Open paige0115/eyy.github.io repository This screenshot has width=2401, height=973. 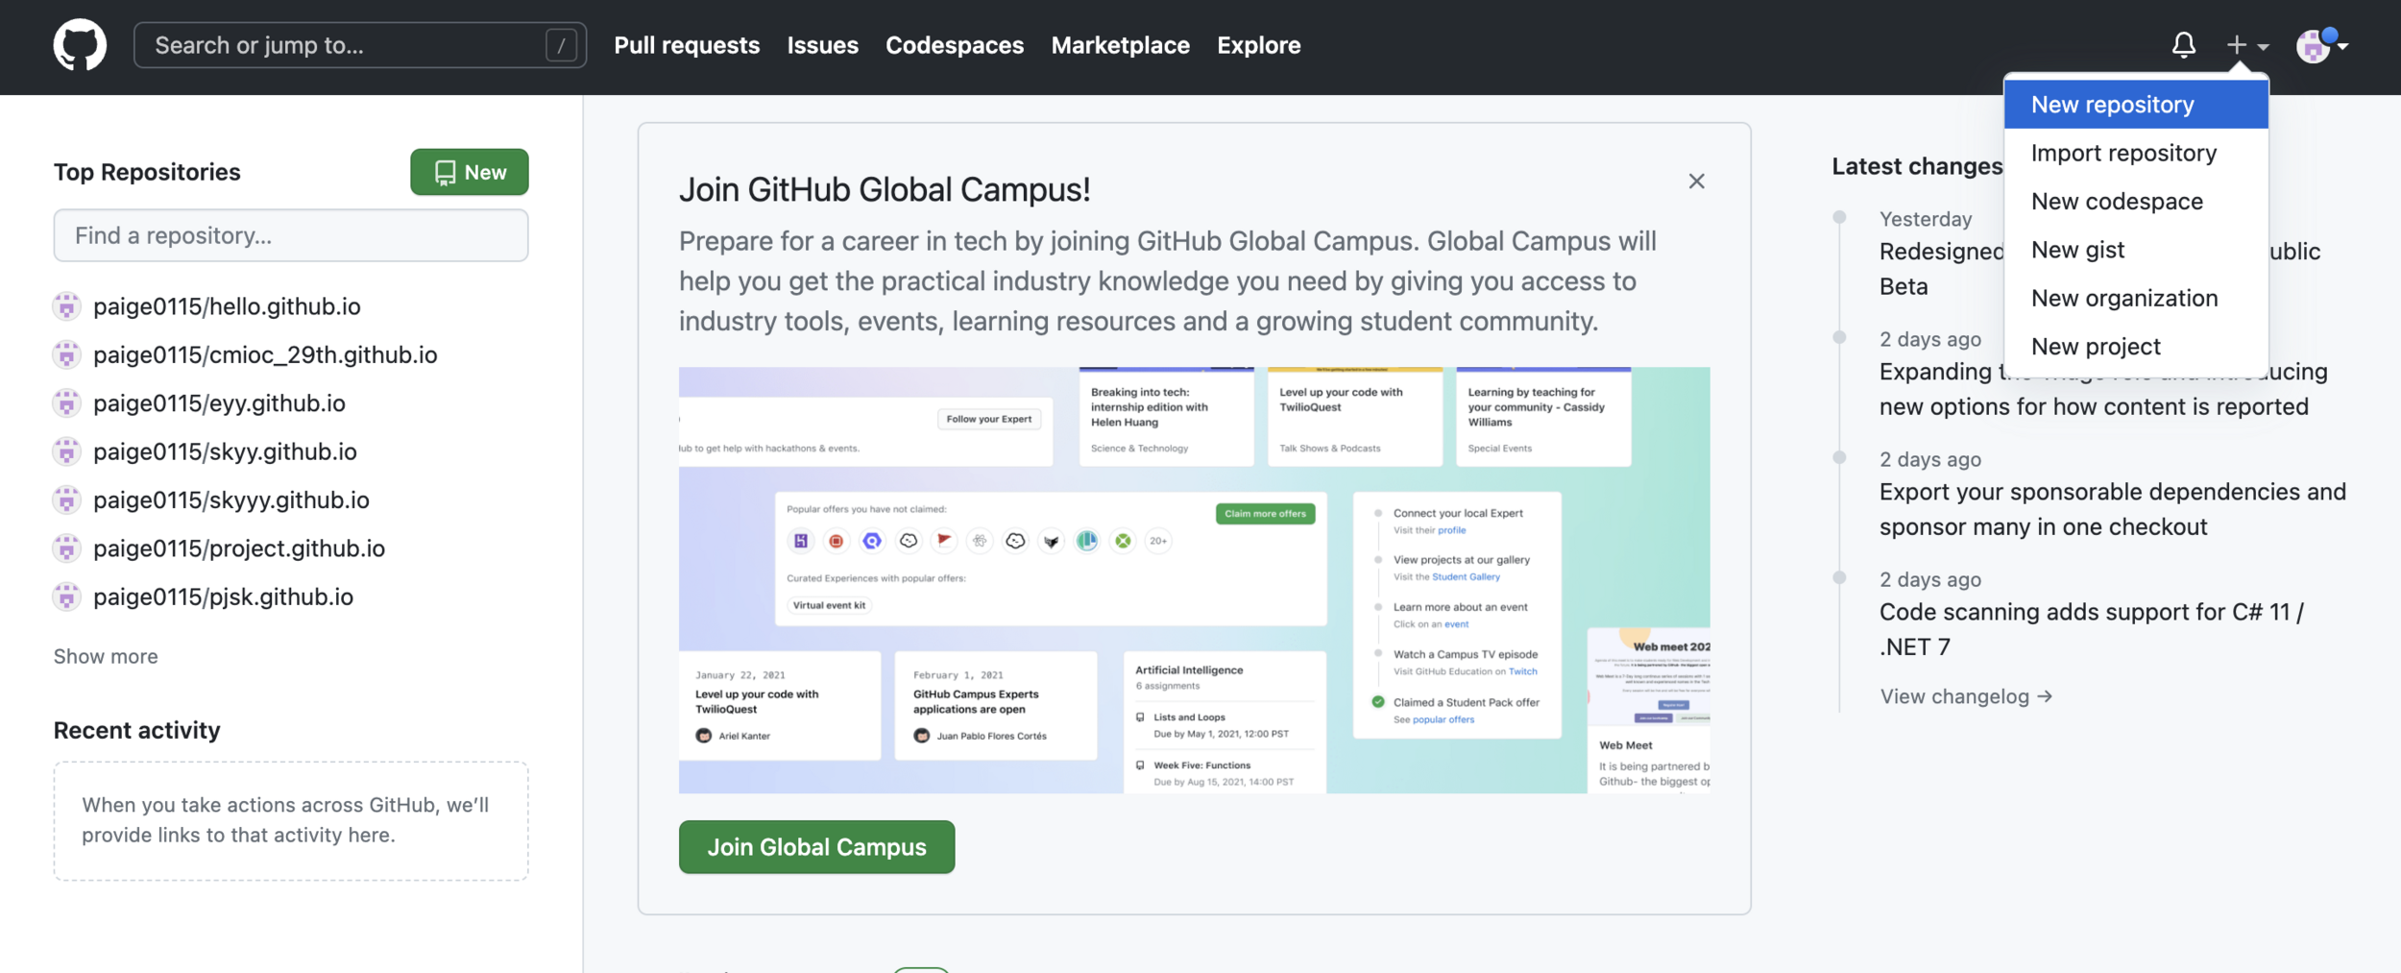[219, 403]
